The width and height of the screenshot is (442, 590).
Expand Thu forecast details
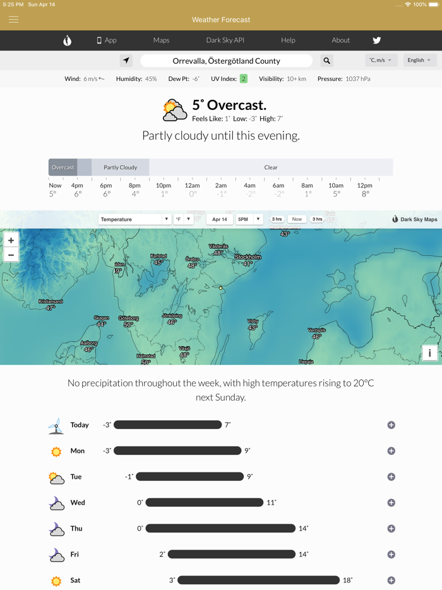pos(391,528)
